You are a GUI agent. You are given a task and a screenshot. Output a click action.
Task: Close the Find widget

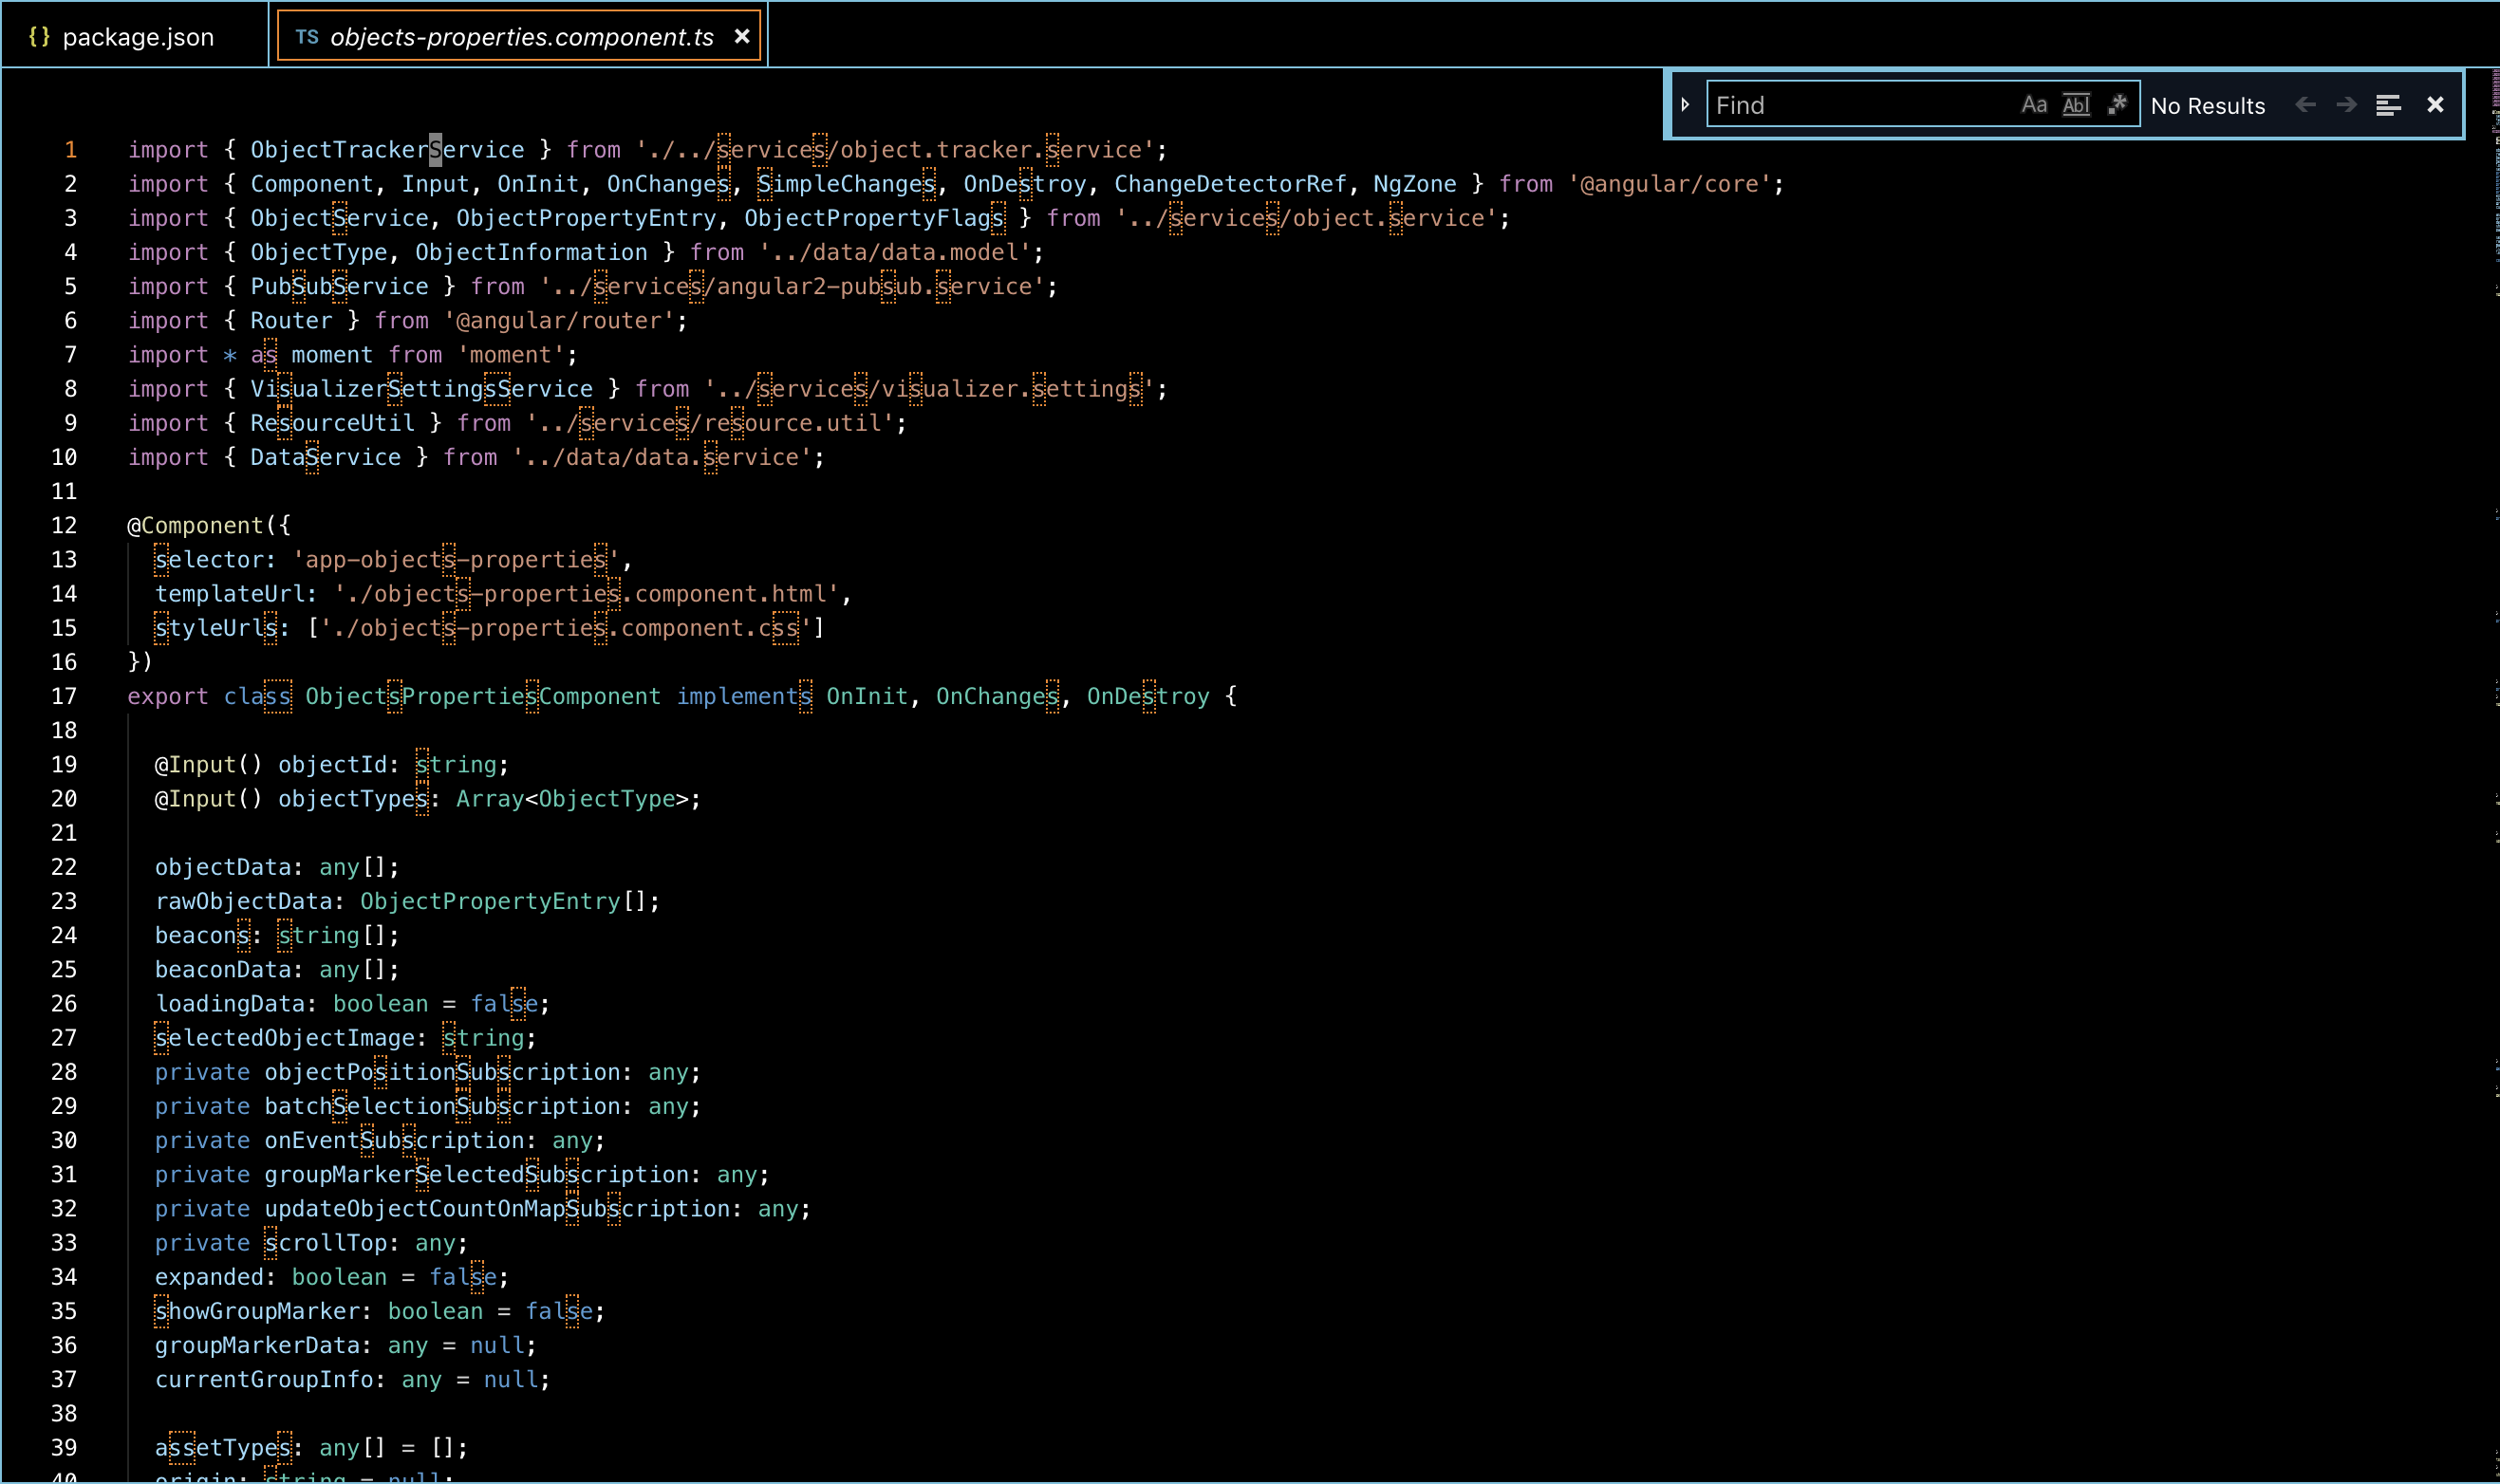point(2435,105)
